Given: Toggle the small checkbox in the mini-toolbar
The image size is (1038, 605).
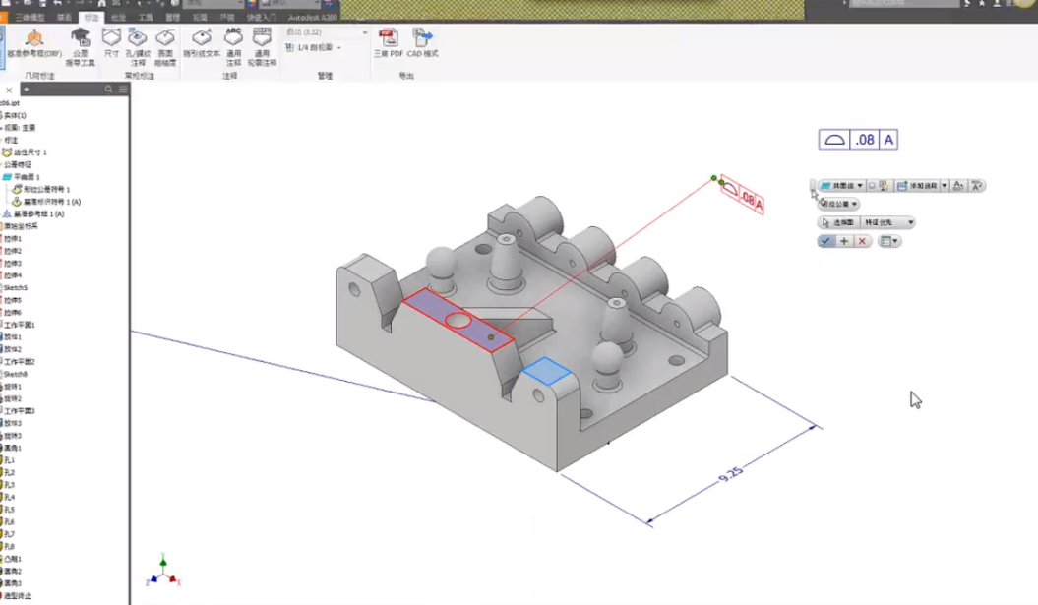Looking at the screenshot, I should click(872, 185).
